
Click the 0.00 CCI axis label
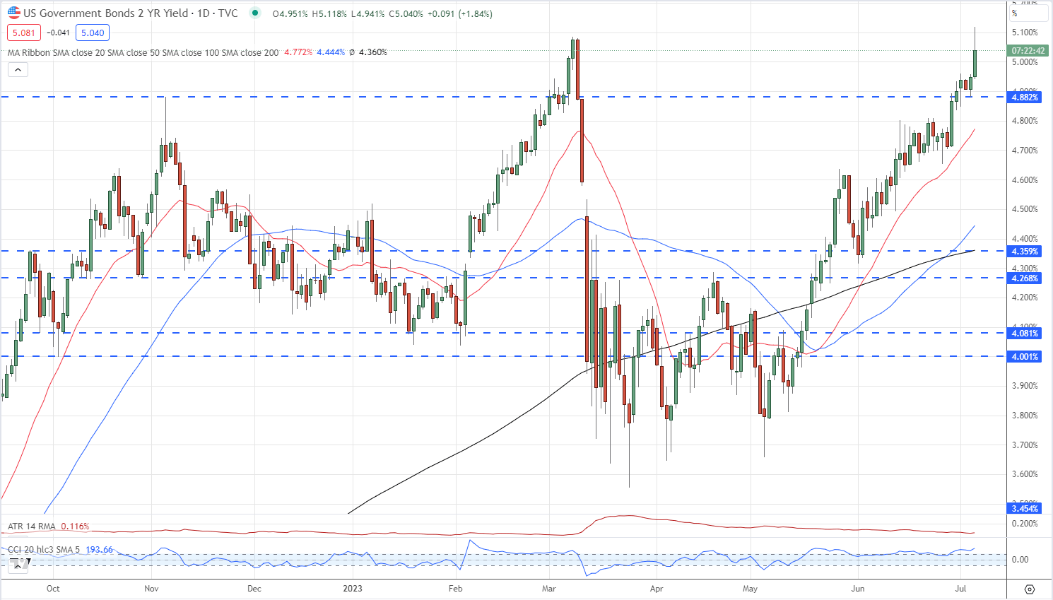(1020, 560)
